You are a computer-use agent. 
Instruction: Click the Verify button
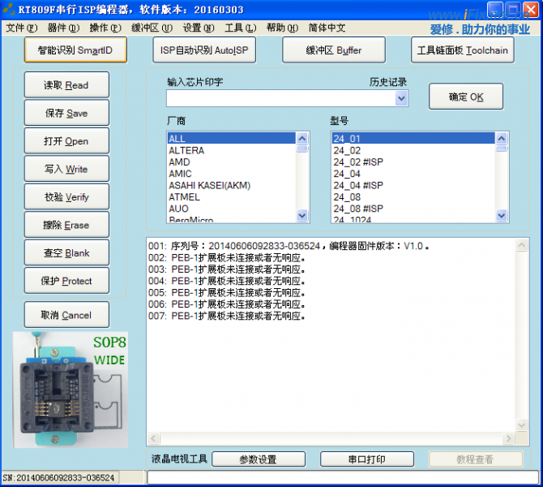pyautogui.click(x=66, y=197)
